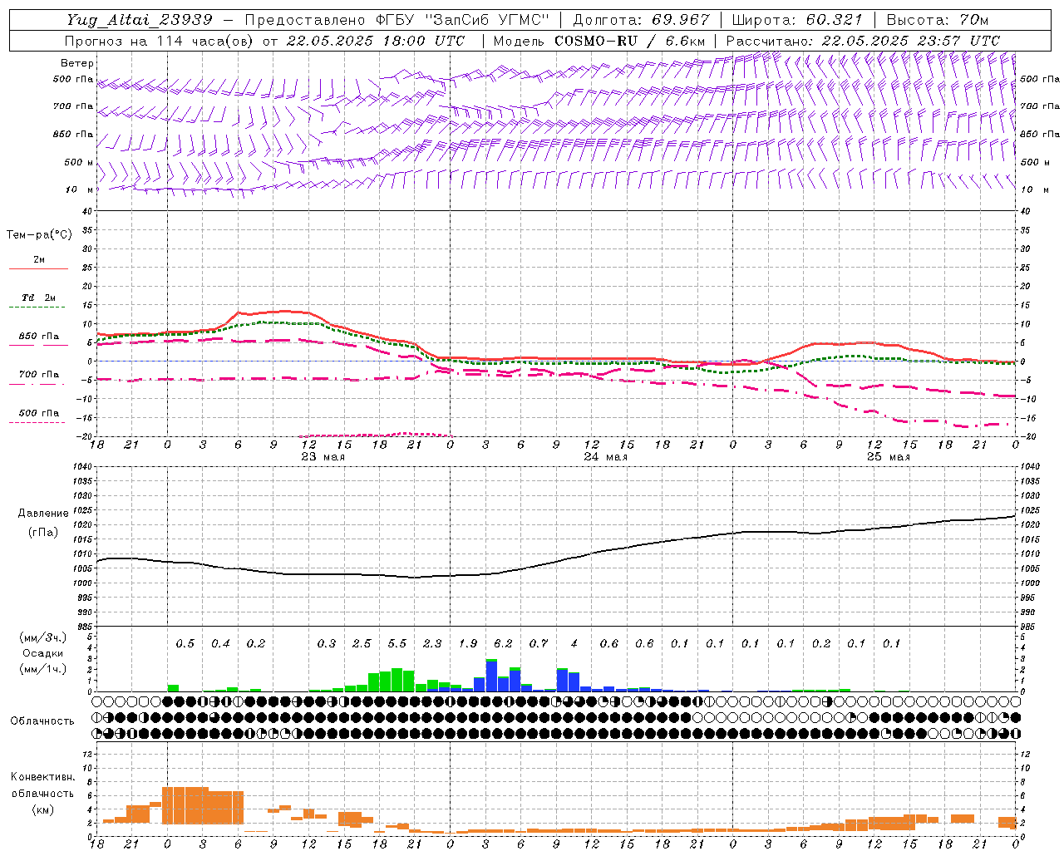Click the "Td 2м" dew point legend entry
This screenshot has height=851, width=1064.
coord(38,298)
